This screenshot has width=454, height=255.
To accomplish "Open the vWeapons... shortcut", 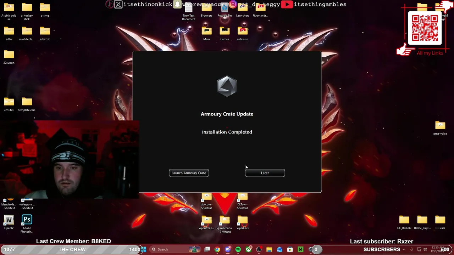I will click(x=27, y=203).
